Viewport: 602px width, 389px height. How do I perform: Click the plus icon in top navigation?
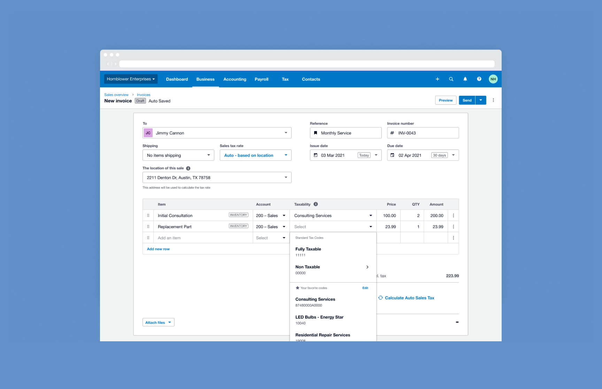[437, 79]
